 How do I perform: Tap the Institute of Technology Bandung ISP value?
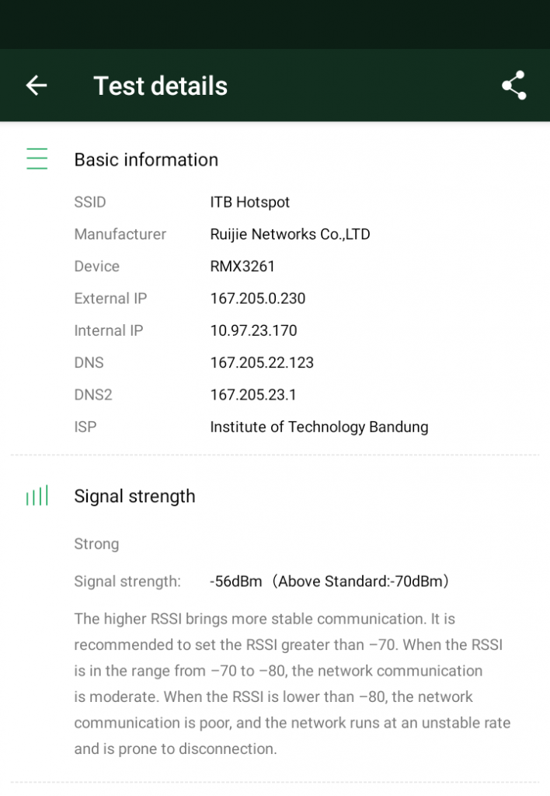pyautogui.click(x=319, y=427)
